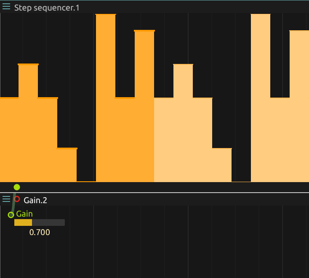Click the green patch cable into Gain
The image size is (309, 278).
click(13, 203)
